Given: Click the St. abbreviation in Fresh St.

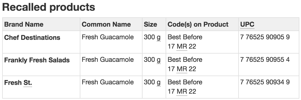Looking at the screenshot, I should 28,83.
